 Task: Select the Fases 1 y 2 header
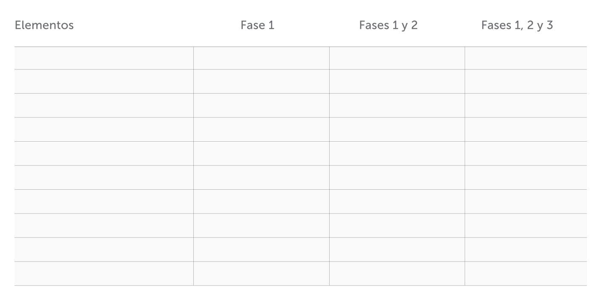388,26
